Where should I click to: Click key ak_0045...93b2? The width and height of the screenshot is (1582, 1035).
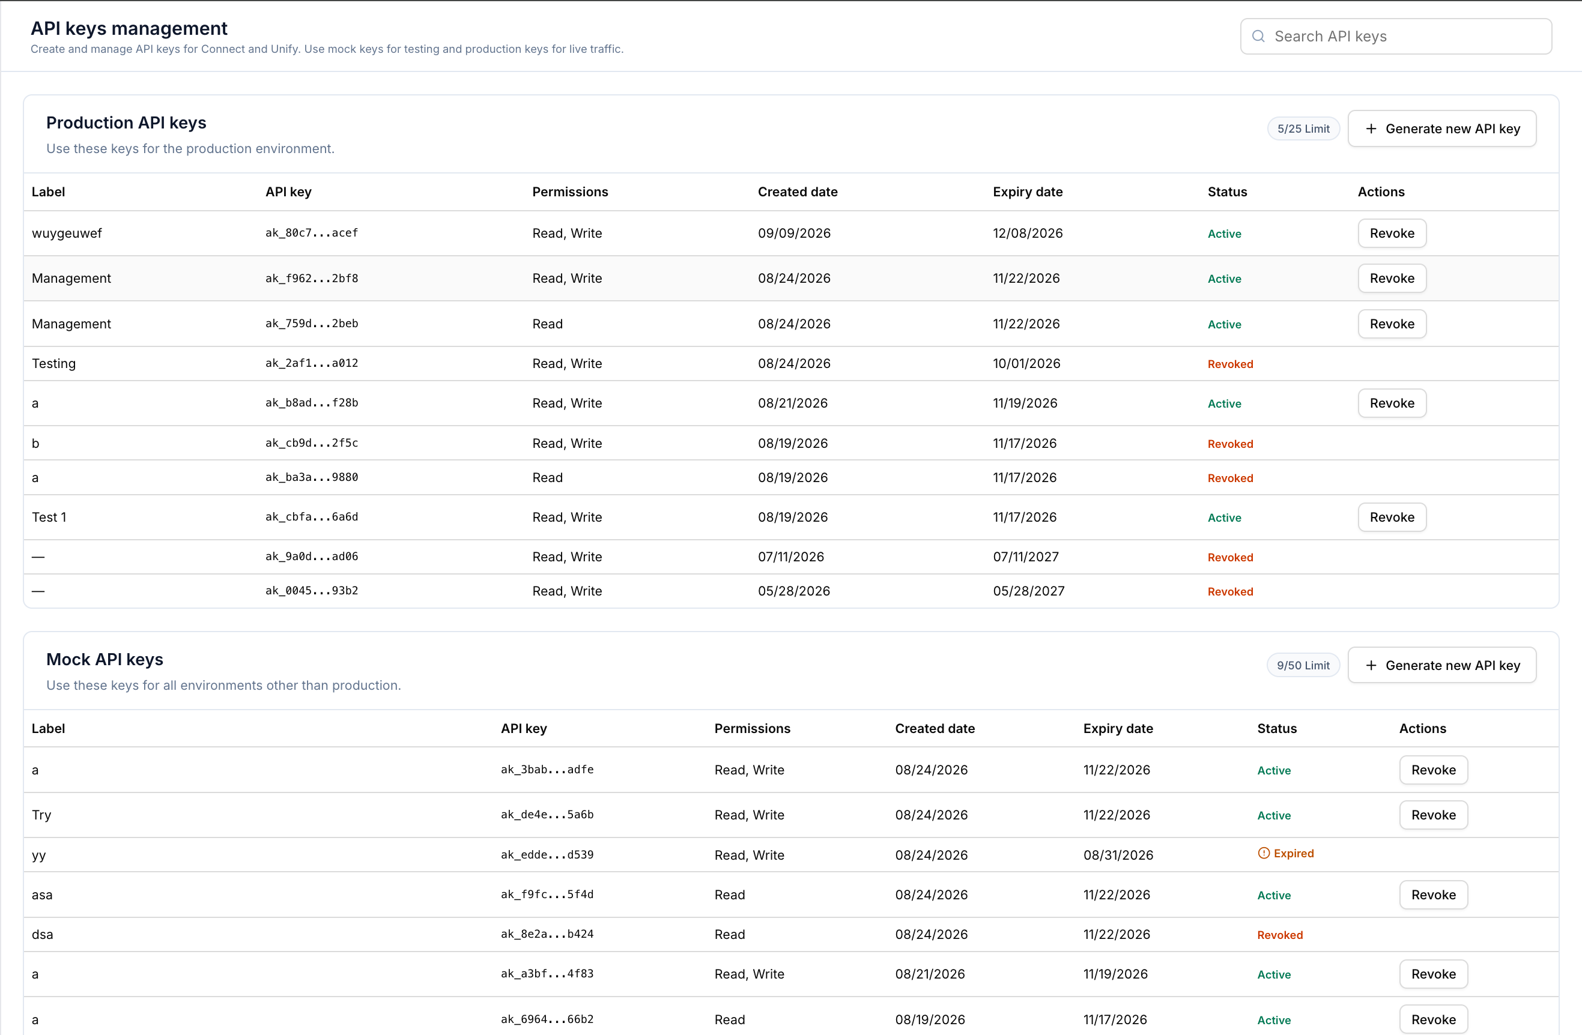[x=312, y=591]
